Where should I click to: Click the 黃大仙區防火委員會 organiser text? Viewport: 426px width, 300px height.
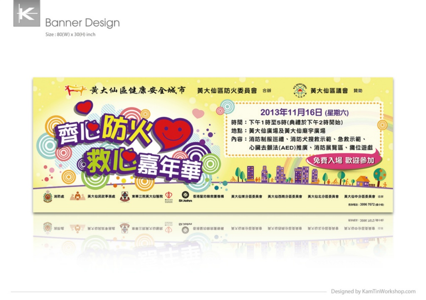pos(227,90)
